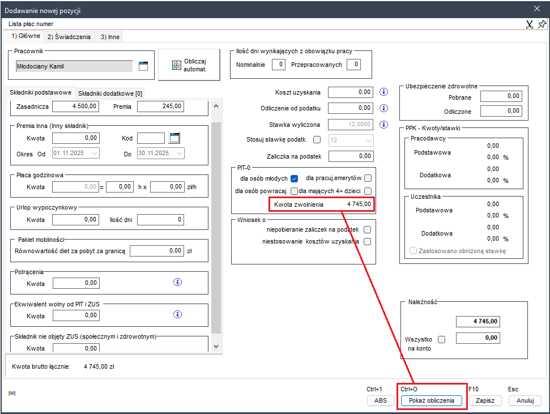Image resolution: width=550 pixels, height=414 pixels.
Task: Enable Stosuj stawkę podatkową checkbox
Action: click(x=317, y=139)
